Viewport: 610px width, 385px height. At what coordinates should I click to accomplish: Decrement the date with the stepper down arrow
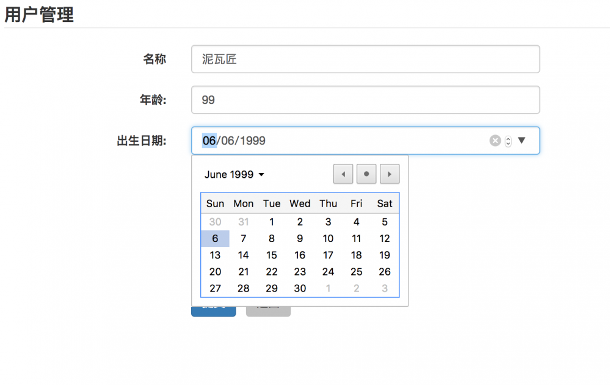click(x=508, y=143)
